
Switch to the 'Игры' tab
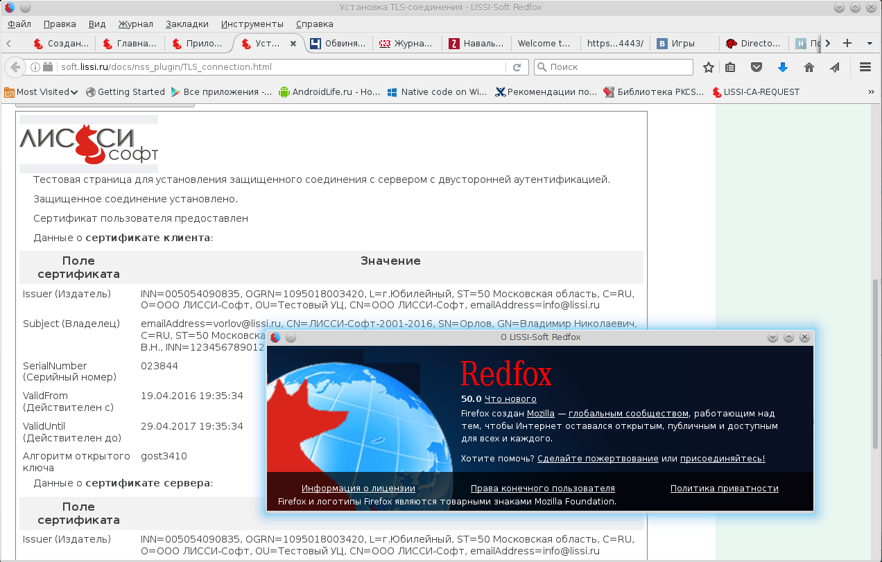[x=684, y=43]
